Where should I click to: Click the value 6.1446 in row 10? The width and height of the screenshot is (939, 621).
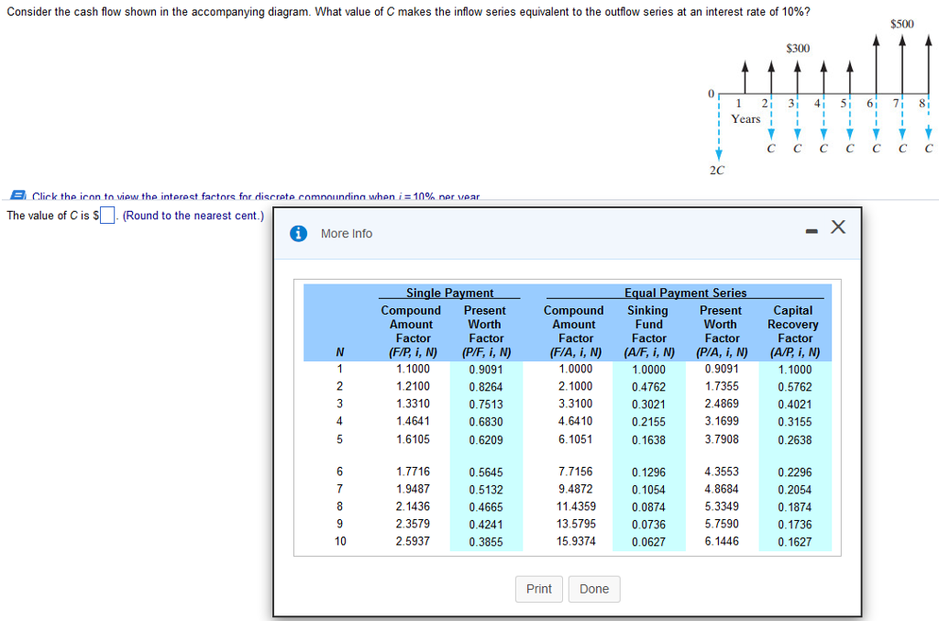point(722,541)
